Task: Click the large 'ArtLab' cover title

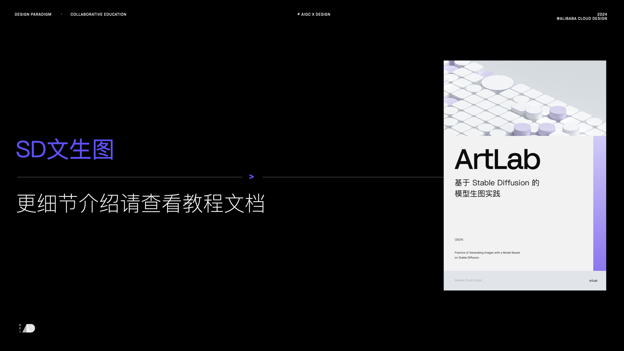Action: click(x=497, y=159)
